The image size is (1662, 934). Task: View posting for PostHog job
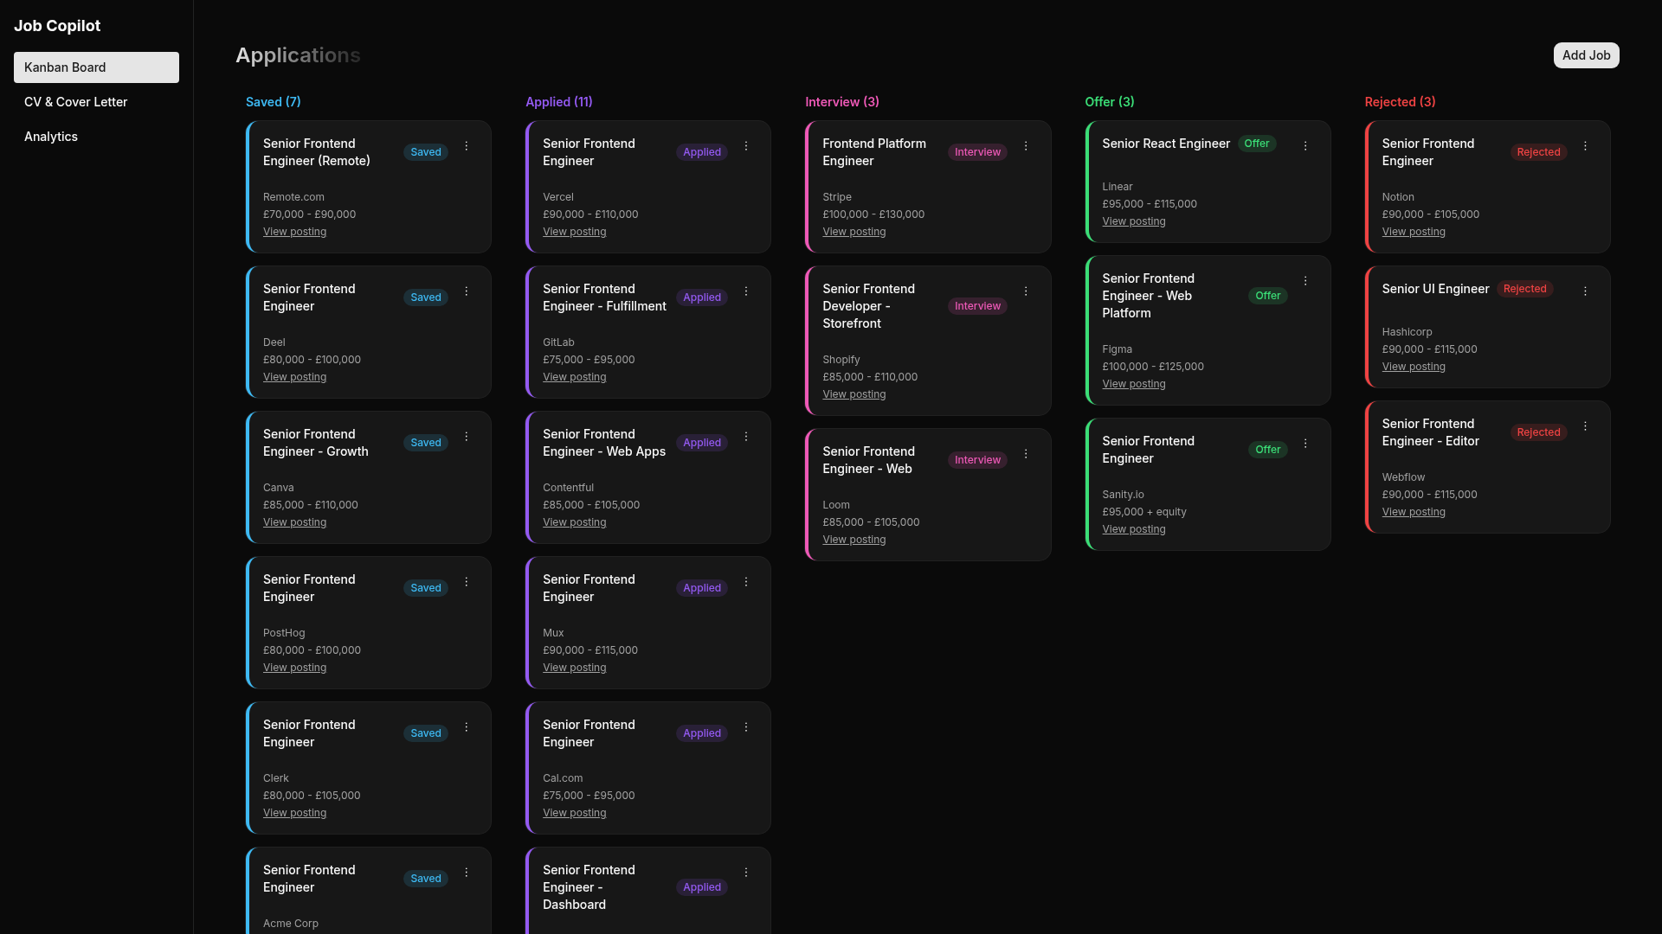coord(294,668)
